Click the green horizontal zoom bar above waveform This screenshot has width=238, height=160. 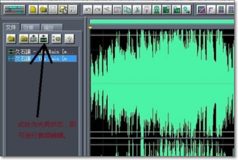(163, 21)
